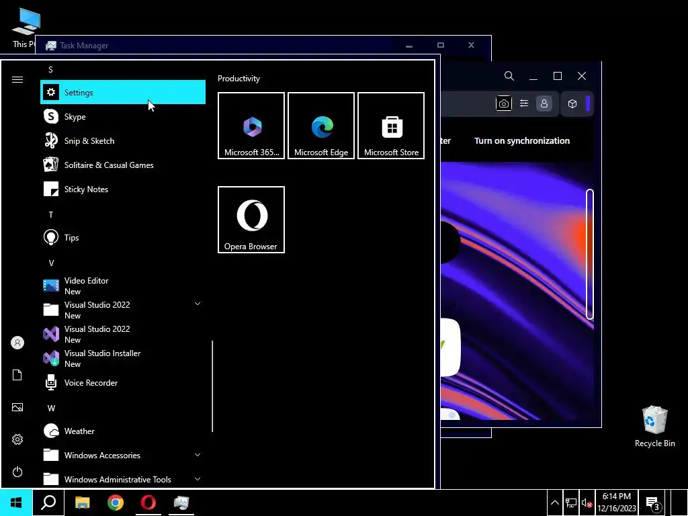Image resolution: width=688 pixels, height=516 pixels.
Task: Launch Sticky Notes
Action: point(123,189)
